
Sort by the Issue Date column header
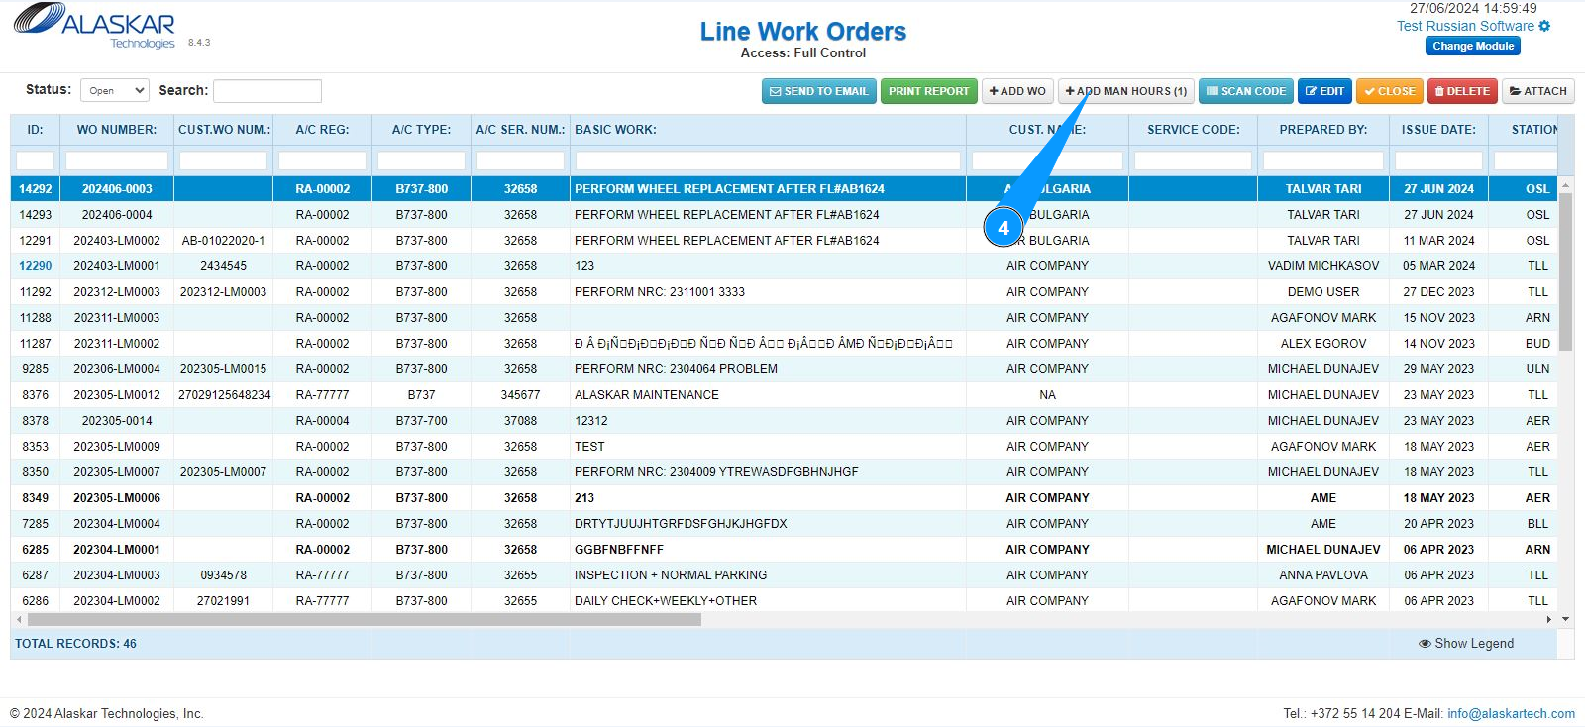point(1438,130)
